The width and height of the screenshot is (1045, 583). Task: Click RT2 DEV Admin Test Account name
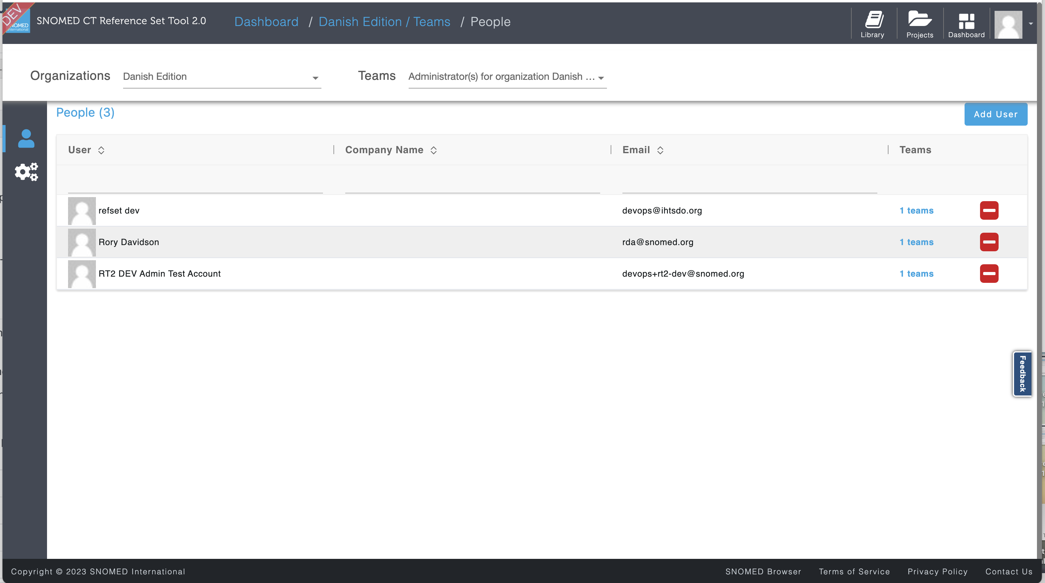(x=159, y=274)
